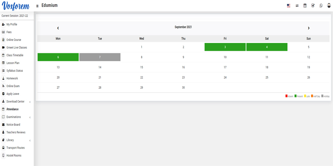333x166 pixels.
Task: Click the switch arrows icon in header
Action: click(297, 6)
